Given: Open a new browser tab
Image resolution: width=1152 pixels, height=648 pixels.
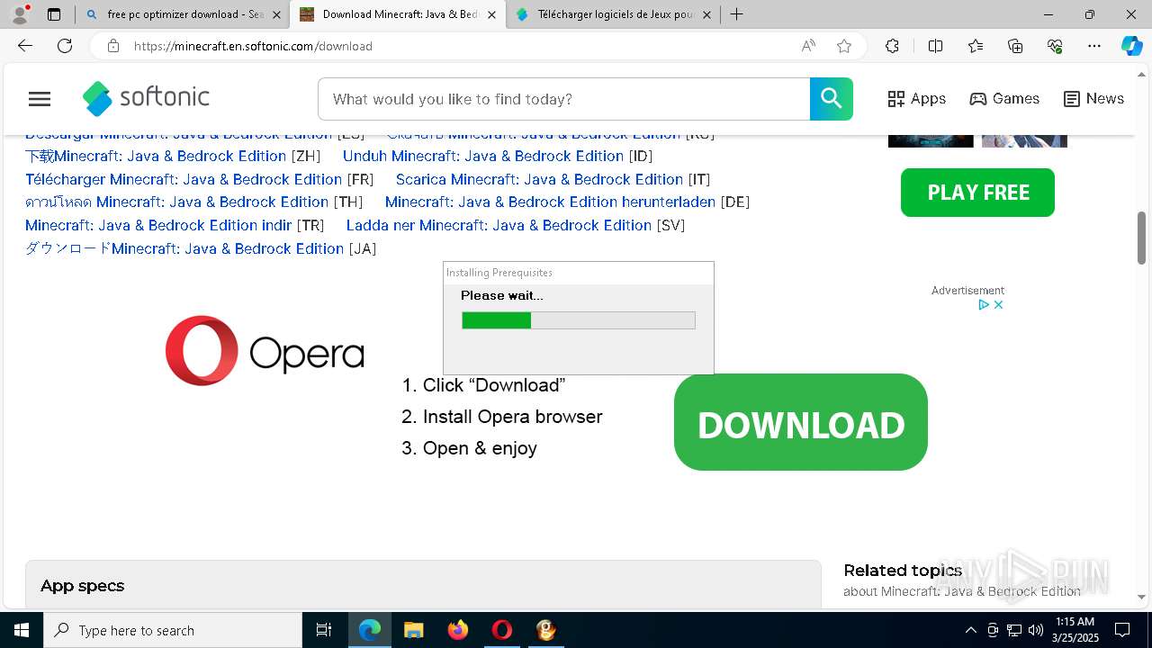Looking at the screenshot, I should point(737,14).
